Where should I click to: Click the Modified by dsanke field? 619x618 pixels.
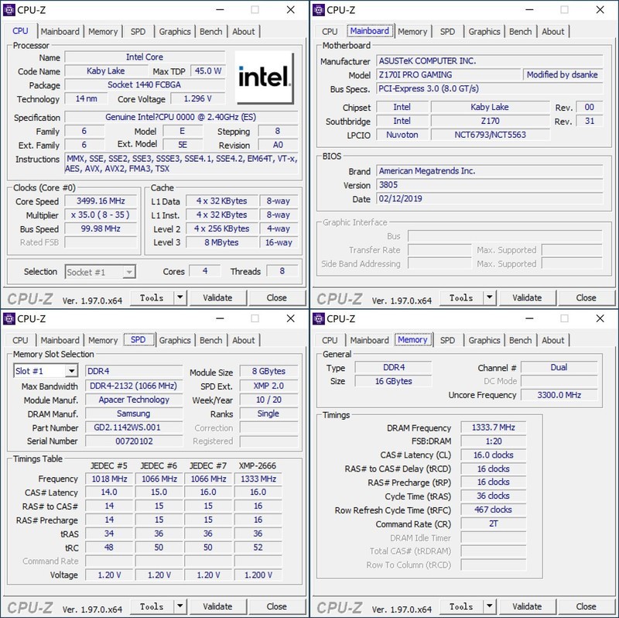[563, 74]
